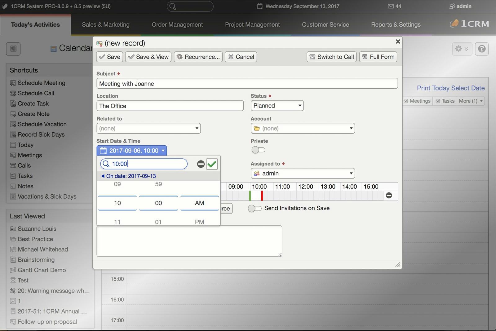Click the Schedule Meeting shortcut icon
496x331 pixels.
pyautogui.click(x=13, y=83)
